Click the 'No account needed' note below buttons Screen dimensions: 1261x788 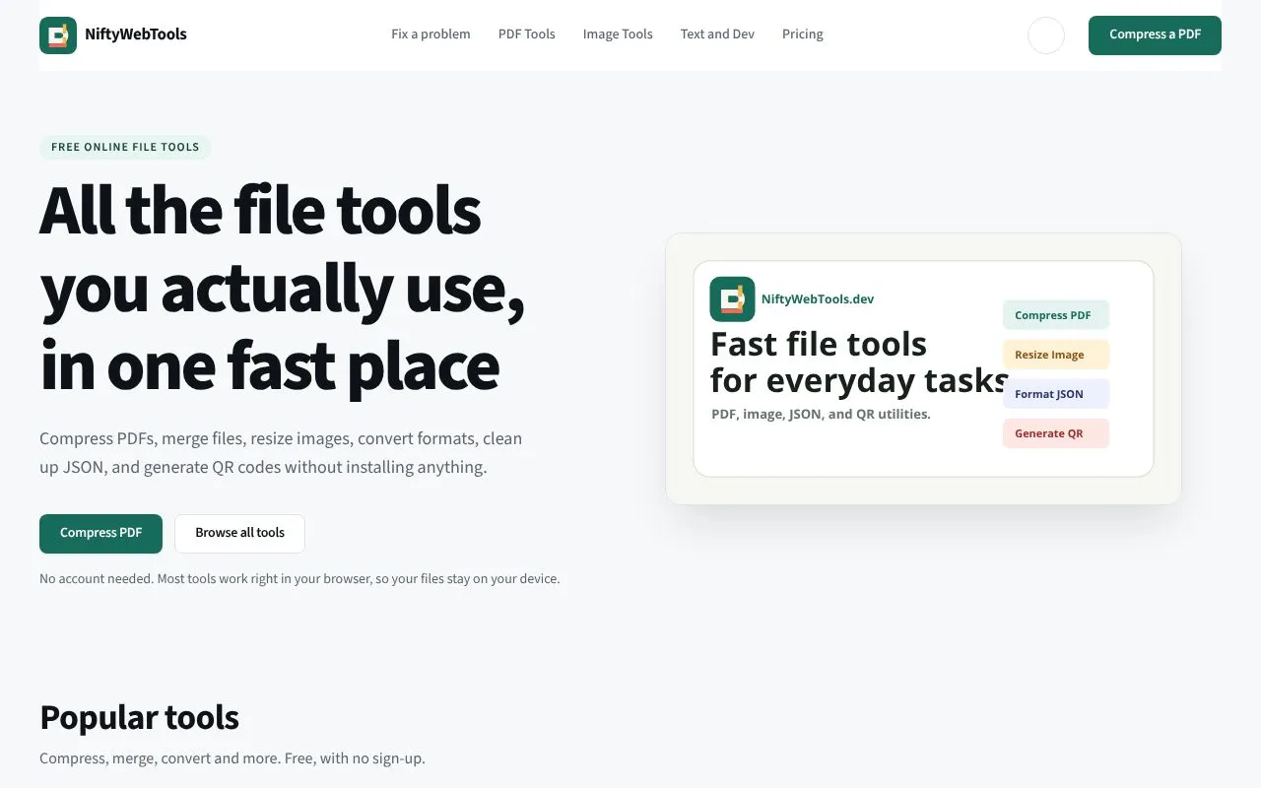point(299,579)
